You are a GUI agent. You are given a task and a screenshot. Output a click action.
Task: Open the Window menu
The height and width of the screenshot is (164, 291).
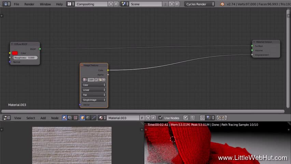45,4
